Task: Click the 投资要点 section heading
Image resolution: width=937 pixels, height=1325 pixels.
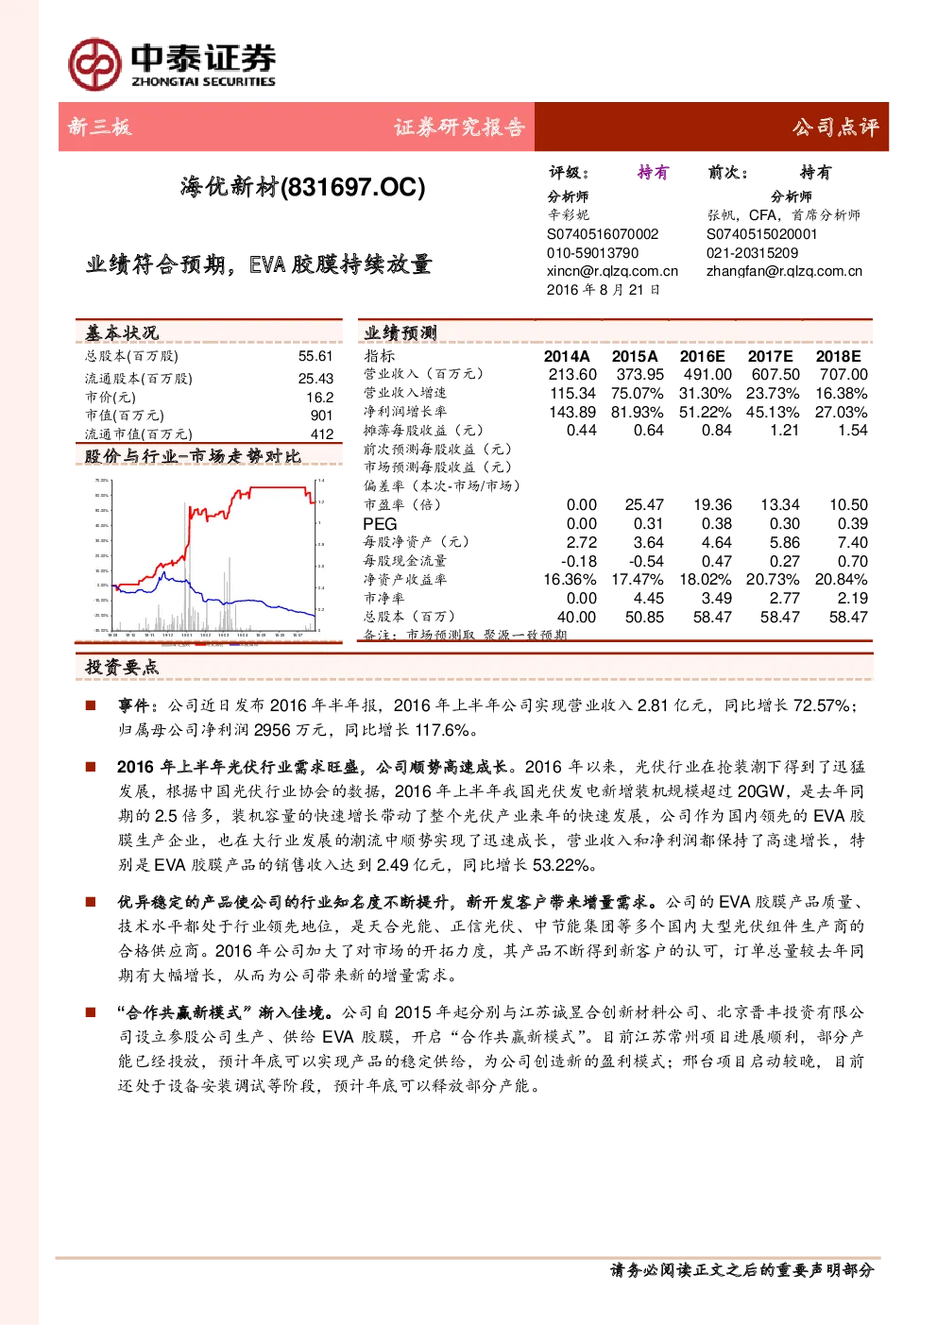Action: tap(122, 668)
